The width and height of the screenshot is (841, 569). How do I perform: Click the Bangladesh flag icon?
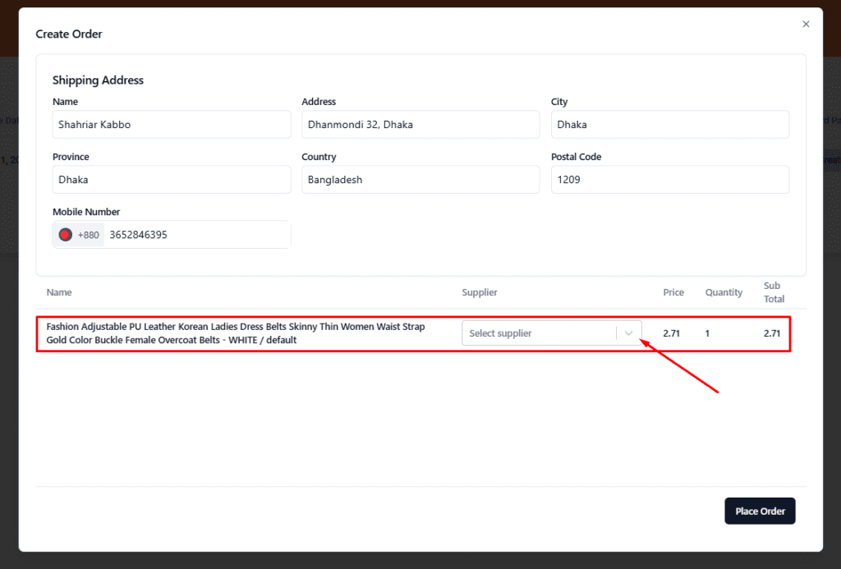66,235
